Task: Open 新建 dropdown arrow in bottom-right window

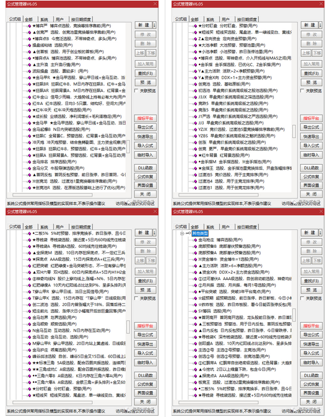Action: click(x=320, y=233)
